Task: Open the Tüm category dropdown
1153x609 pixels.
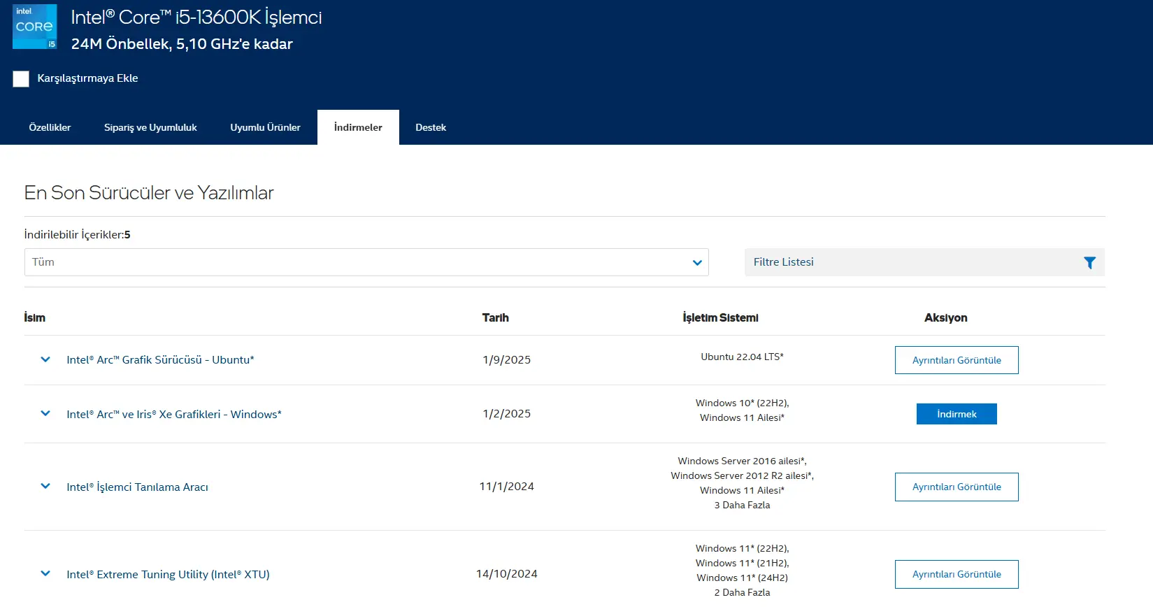Action: [366, 262]
